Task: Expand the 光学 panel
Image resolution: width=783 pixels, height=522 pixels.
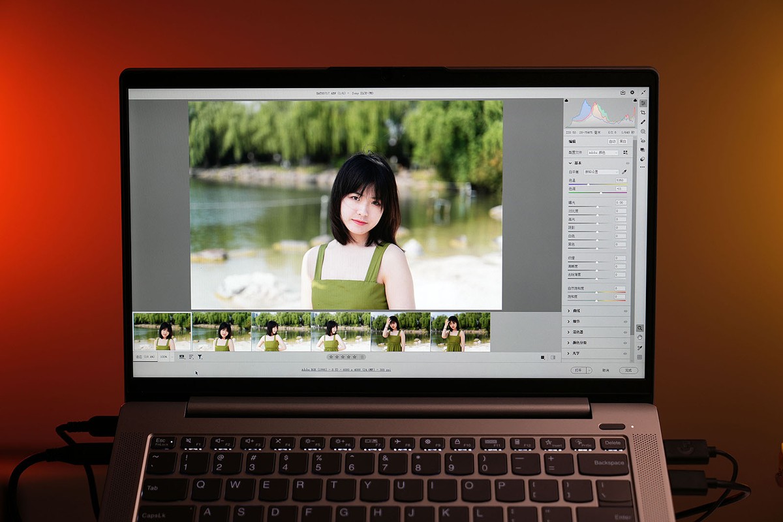Action: click(568, 354)
